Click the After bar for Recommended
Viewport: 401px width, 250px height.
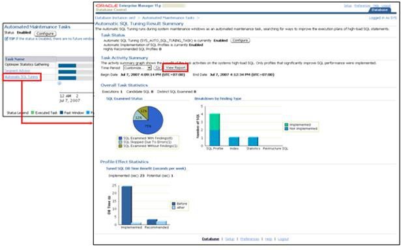[162, 223]
